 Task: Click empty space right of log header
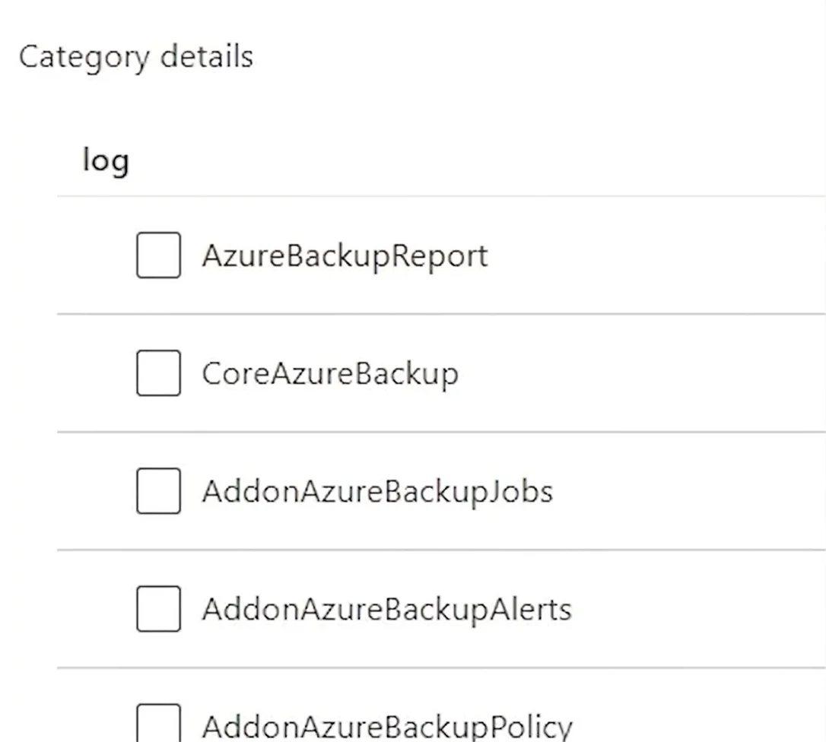tap(474, 161)
